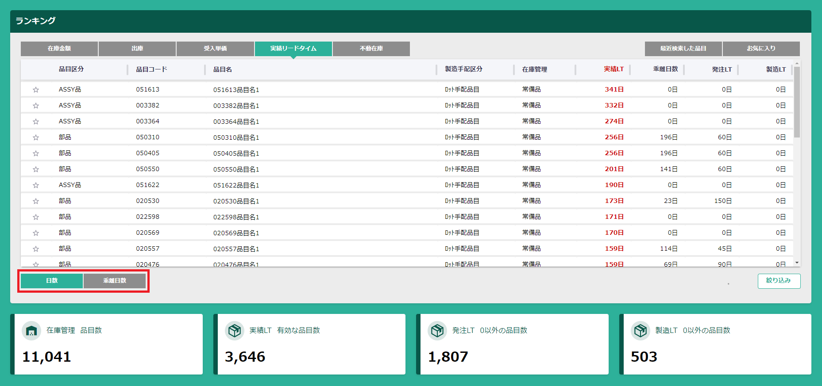The height and width of the screenshot is (386, 822).
Task: Toggle favorite star for item 003382
Action: (36, 106)
